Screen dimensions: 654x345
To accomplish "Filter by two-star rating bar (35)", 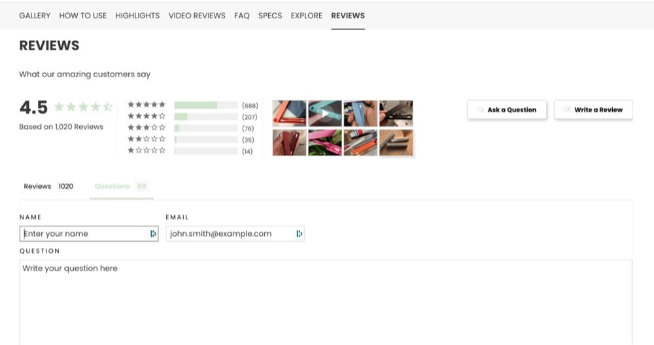I will pyautogui.click(x=206, y=140).
